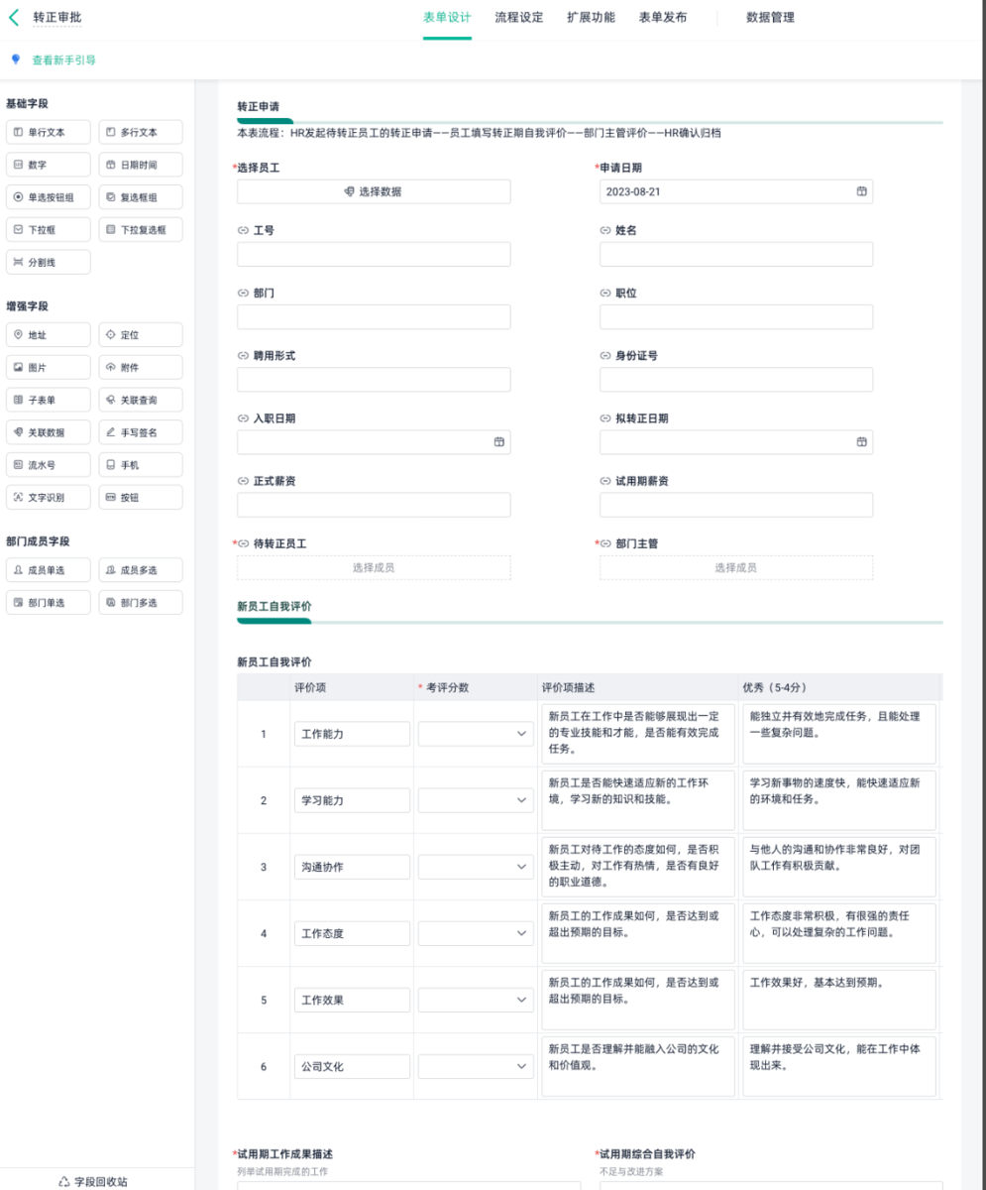Add a 手机 field

141,464
